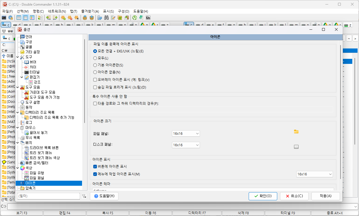Image resolution: width=359 pixels, height=216 pixels.
Task: Select the z drive button in right panel
Action: pos(348,25)
